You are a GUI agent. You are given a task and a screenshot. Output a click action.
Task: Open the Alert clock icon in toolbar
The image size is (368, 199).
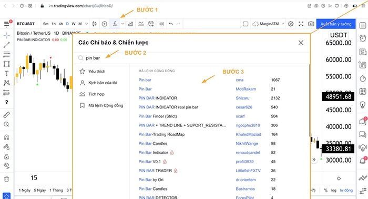point(151,24)
